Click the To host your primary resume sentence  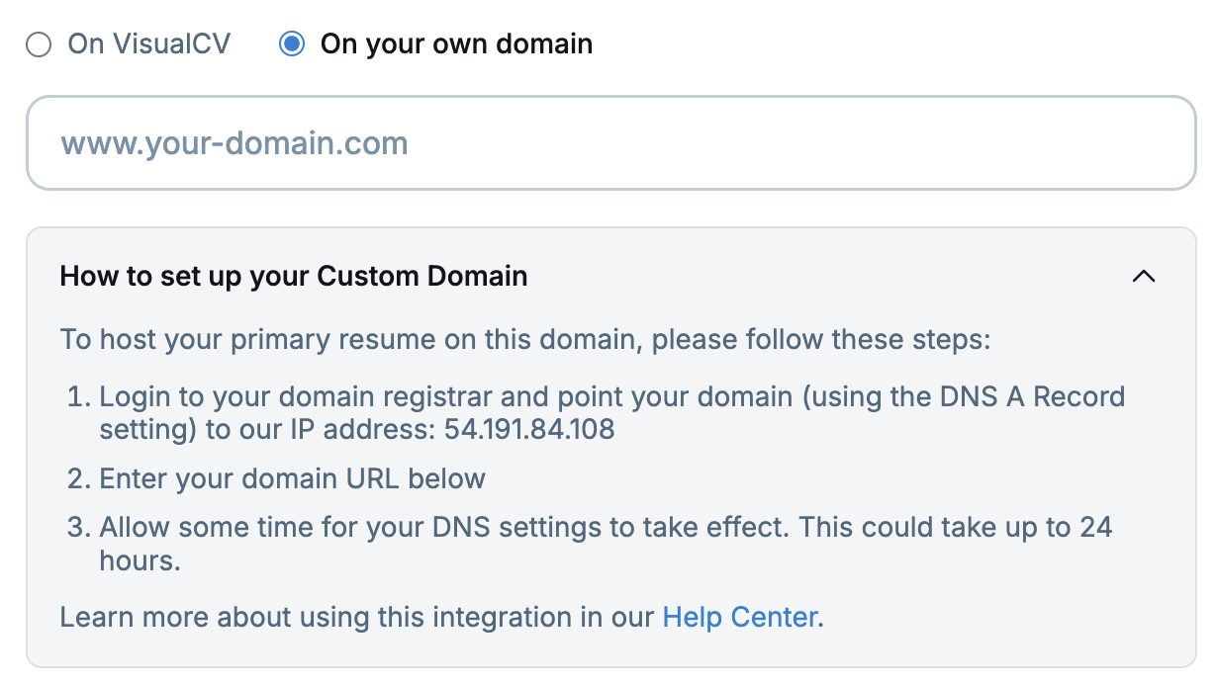pyautogui.click(x=524, y=340)
